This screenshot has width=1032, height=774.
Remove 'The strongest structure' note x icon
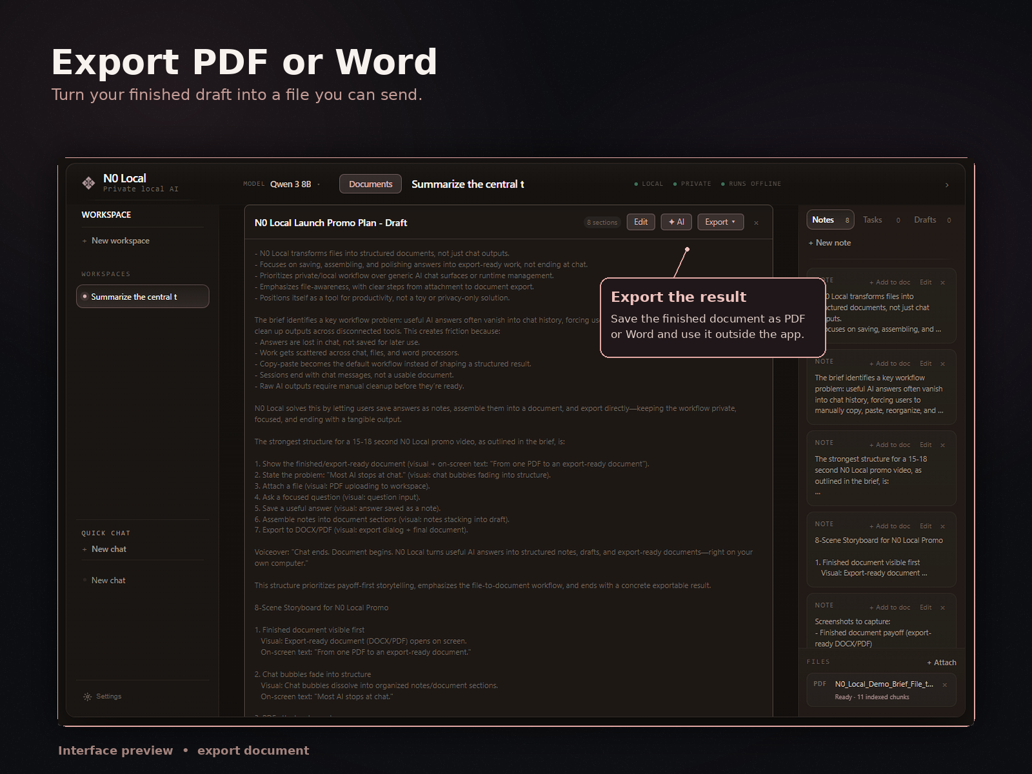tap(942, 445)
